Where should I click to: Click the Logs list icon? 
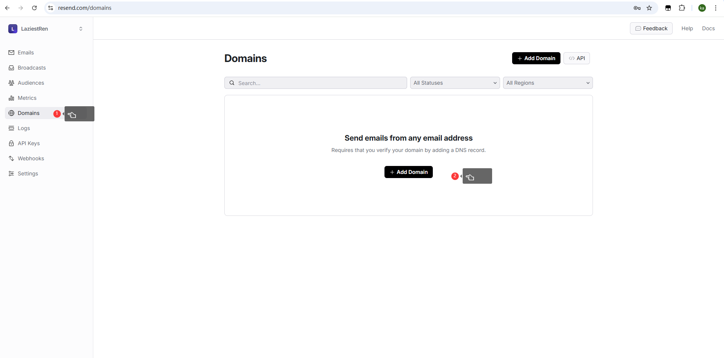coord(11,128)
